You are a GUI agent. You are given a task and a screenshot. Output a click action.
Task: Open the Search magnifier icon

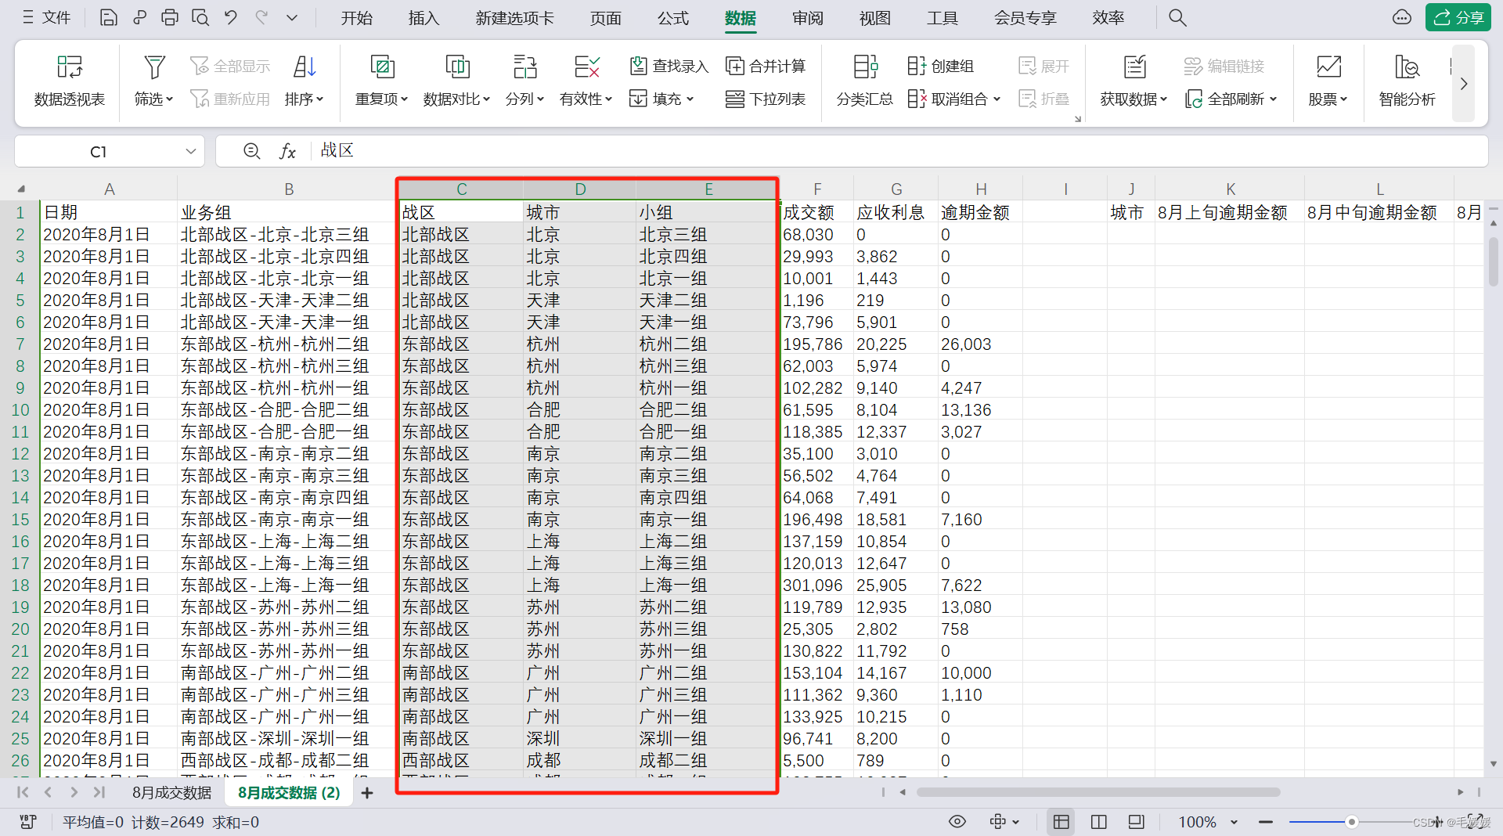click(x=1177, y=17)
